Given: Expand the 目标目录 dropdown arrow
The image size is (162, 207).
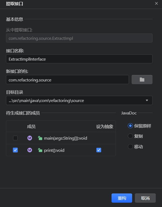Looking at the screenshot, I should pos(147,100).
